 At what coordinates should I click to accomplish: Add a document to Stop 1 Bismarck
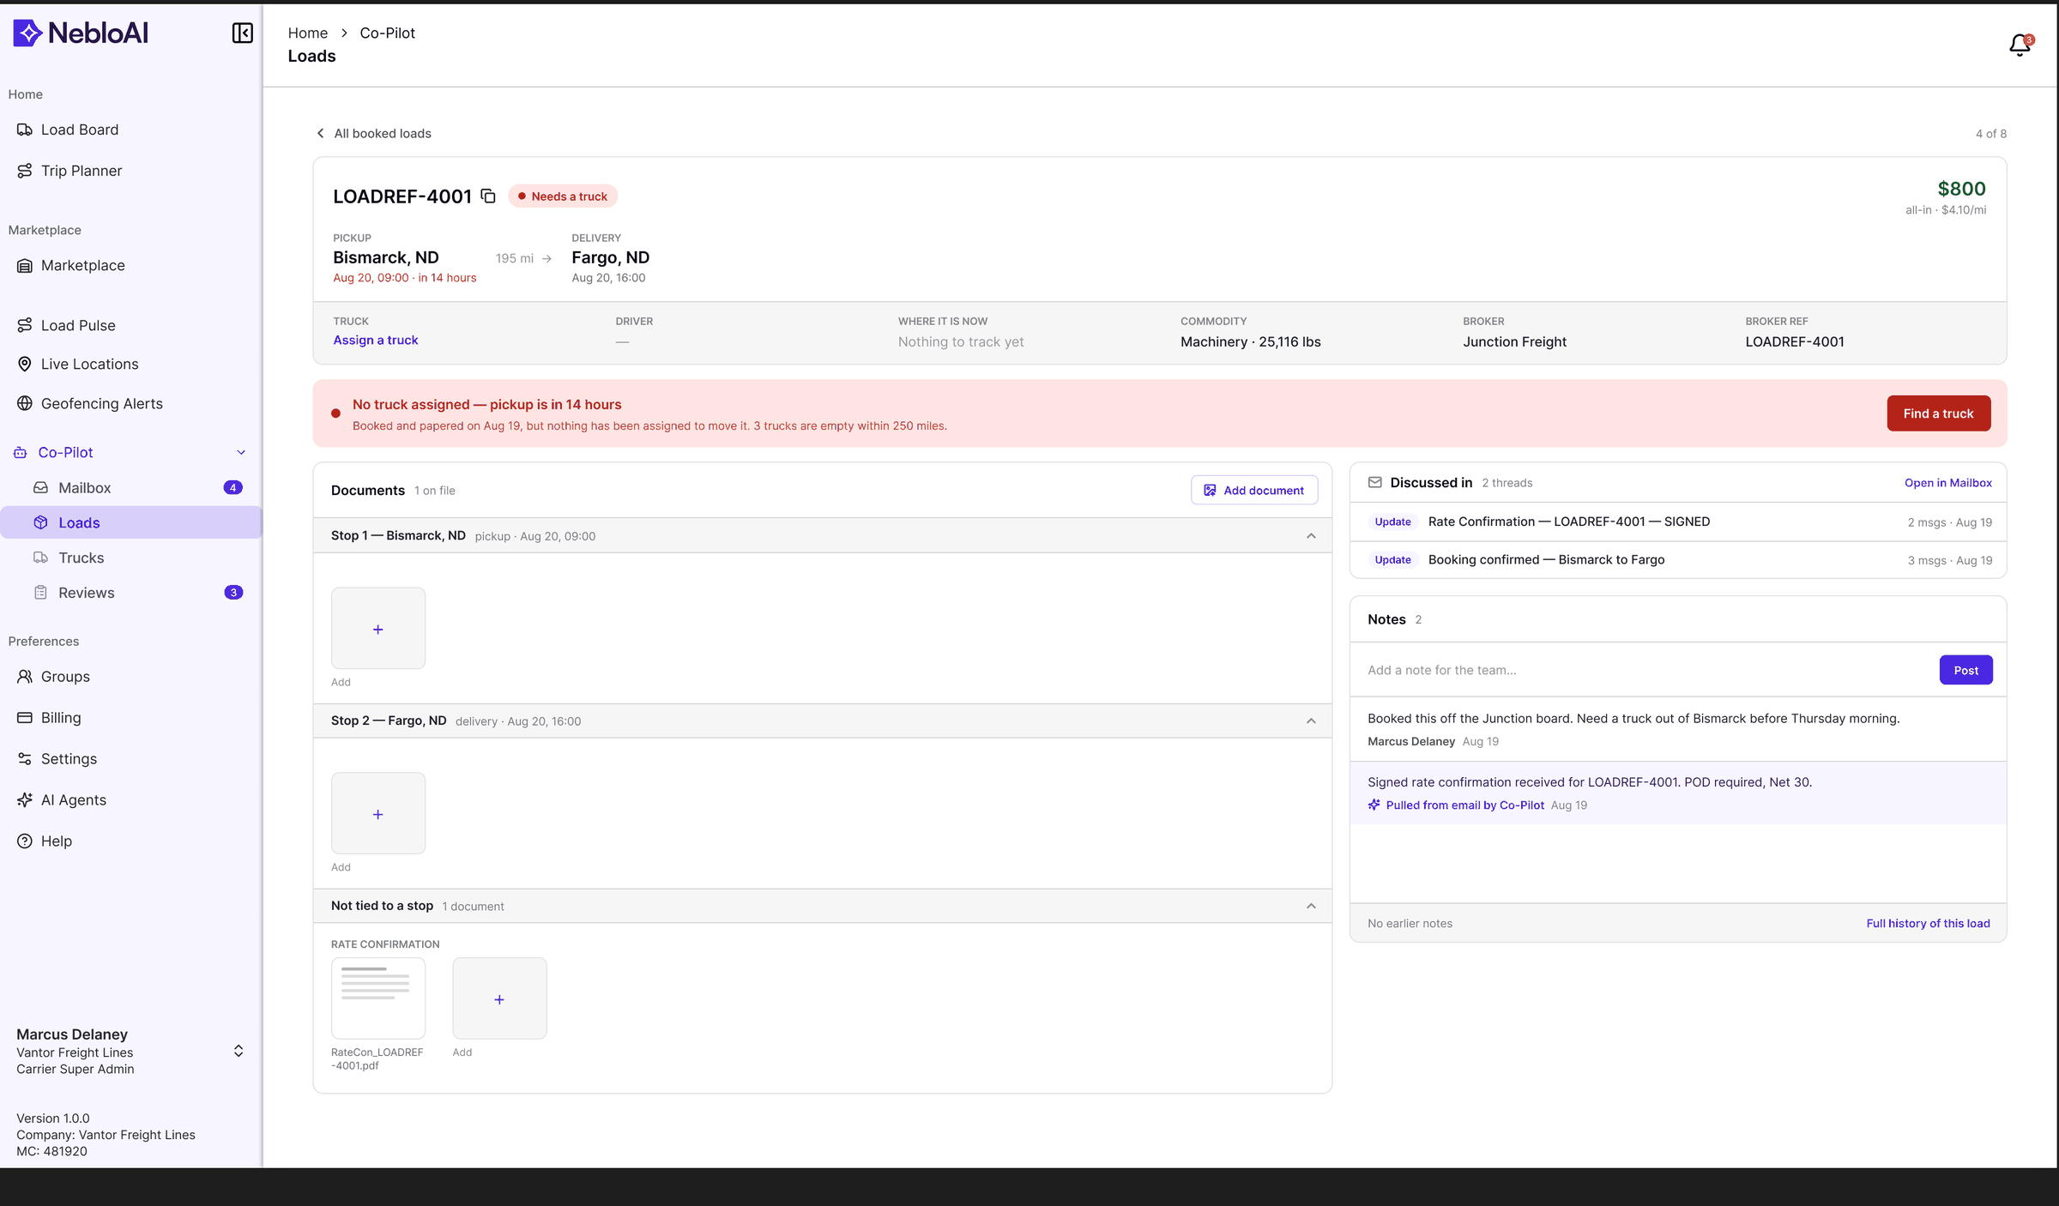378,629
